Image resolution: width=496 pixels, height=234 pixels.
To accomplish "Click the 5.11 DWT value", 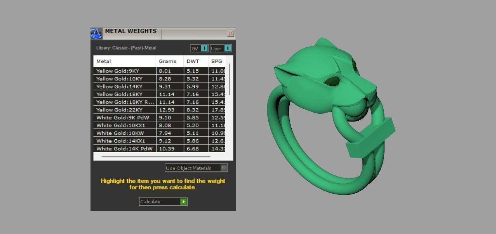I will click(x=193, y=133).
